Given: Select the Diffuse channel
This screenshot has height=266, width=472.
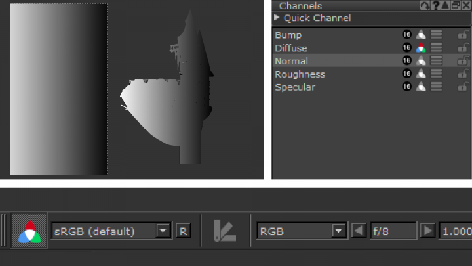Looking at the screenshot, I should point(291,48).
